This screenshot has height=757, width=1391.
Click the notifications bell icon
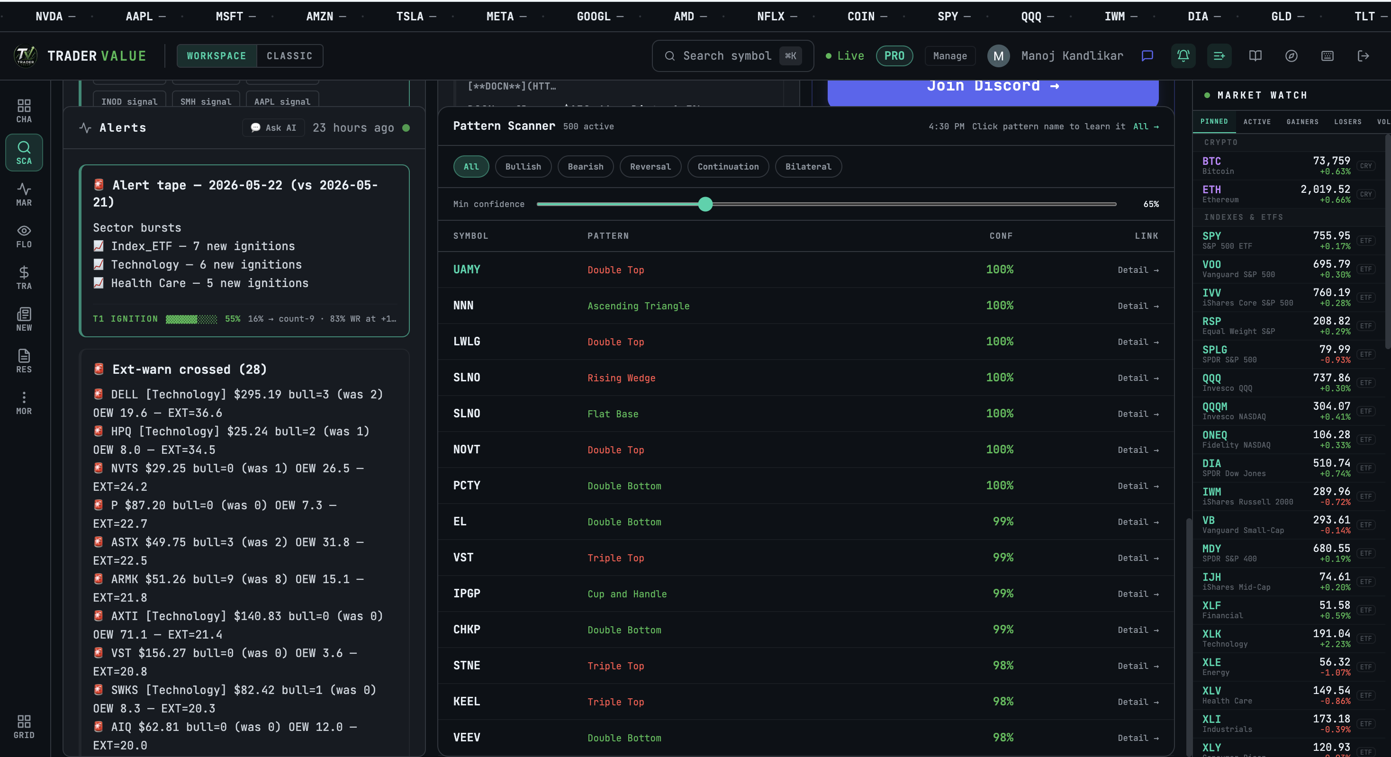pos(1183,55)
